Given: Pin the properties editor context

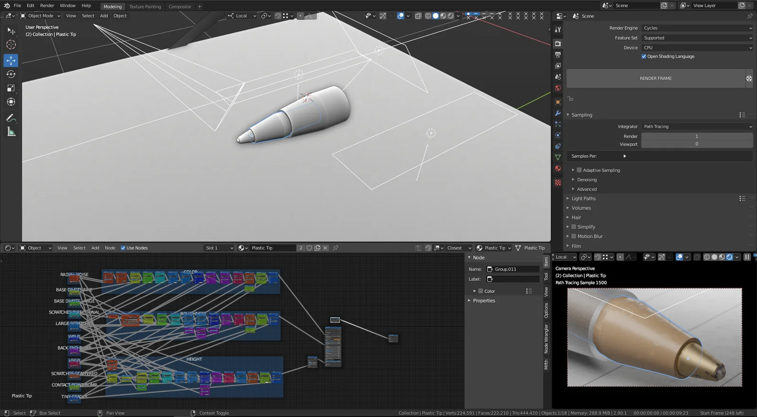Looking at the screenshot, I should coord(749,16).
